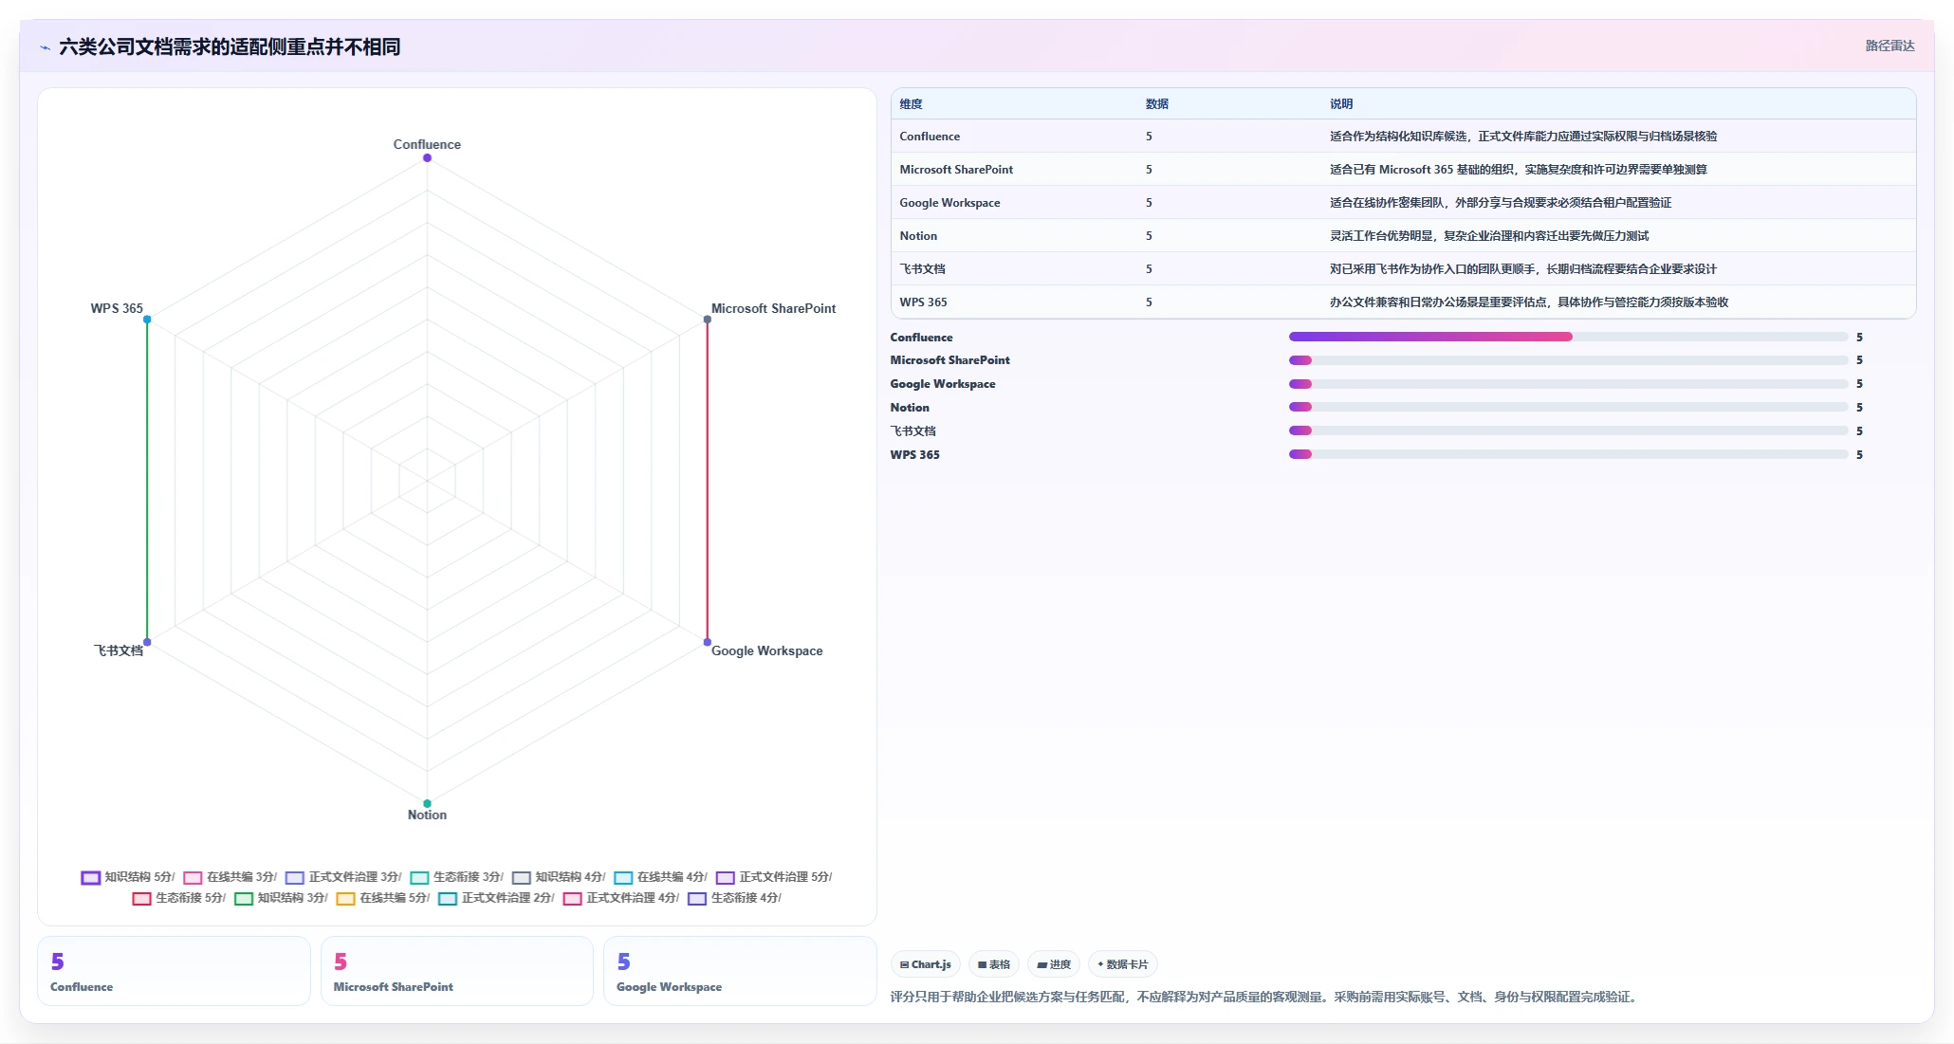Click the Confluence data point on the radar
Screen dimensions: 1954x1044
point(427,157)
